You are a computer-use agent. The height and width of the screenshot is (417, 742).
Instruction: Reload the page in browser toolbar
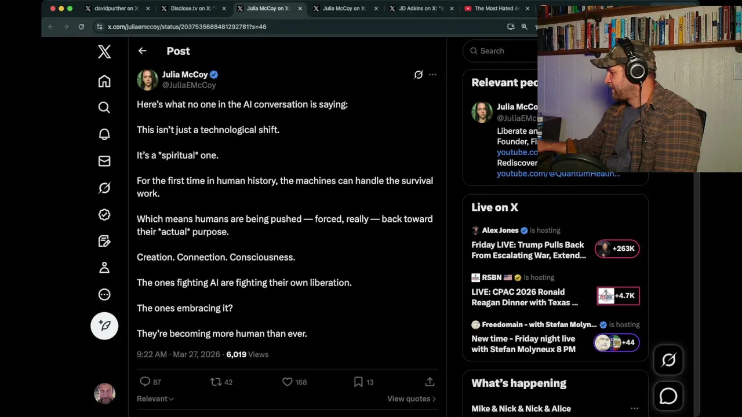(x=81, y=27)
